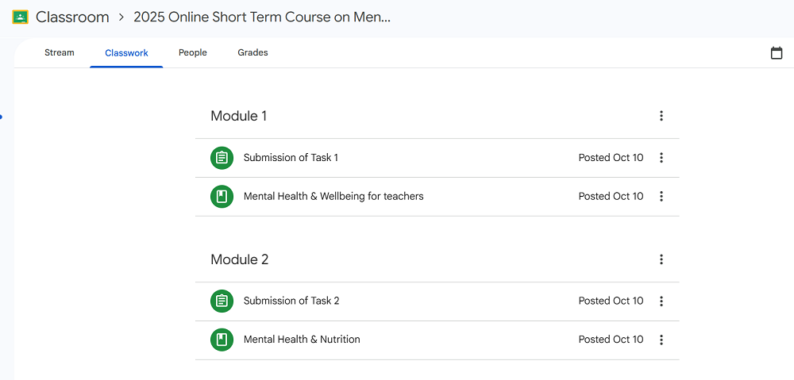Open Module 2 three-dot options menu
The height and width of the screenshot is (380, 794).
pyautogui.click(x=661, y=259)
